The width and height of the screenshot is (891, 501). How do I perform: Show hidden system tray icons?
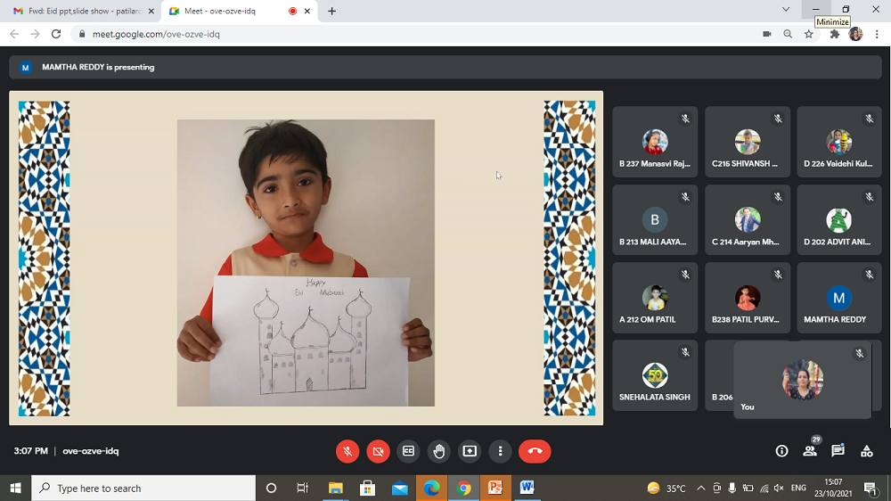coord(700,489)
